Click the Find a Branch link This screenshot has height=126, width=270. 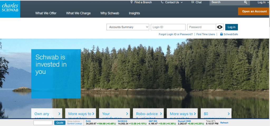pyautogui.click(x=143, y=2)
